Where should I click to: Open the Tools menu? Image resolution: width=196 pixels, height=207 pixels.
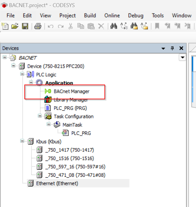coord(158,16)
